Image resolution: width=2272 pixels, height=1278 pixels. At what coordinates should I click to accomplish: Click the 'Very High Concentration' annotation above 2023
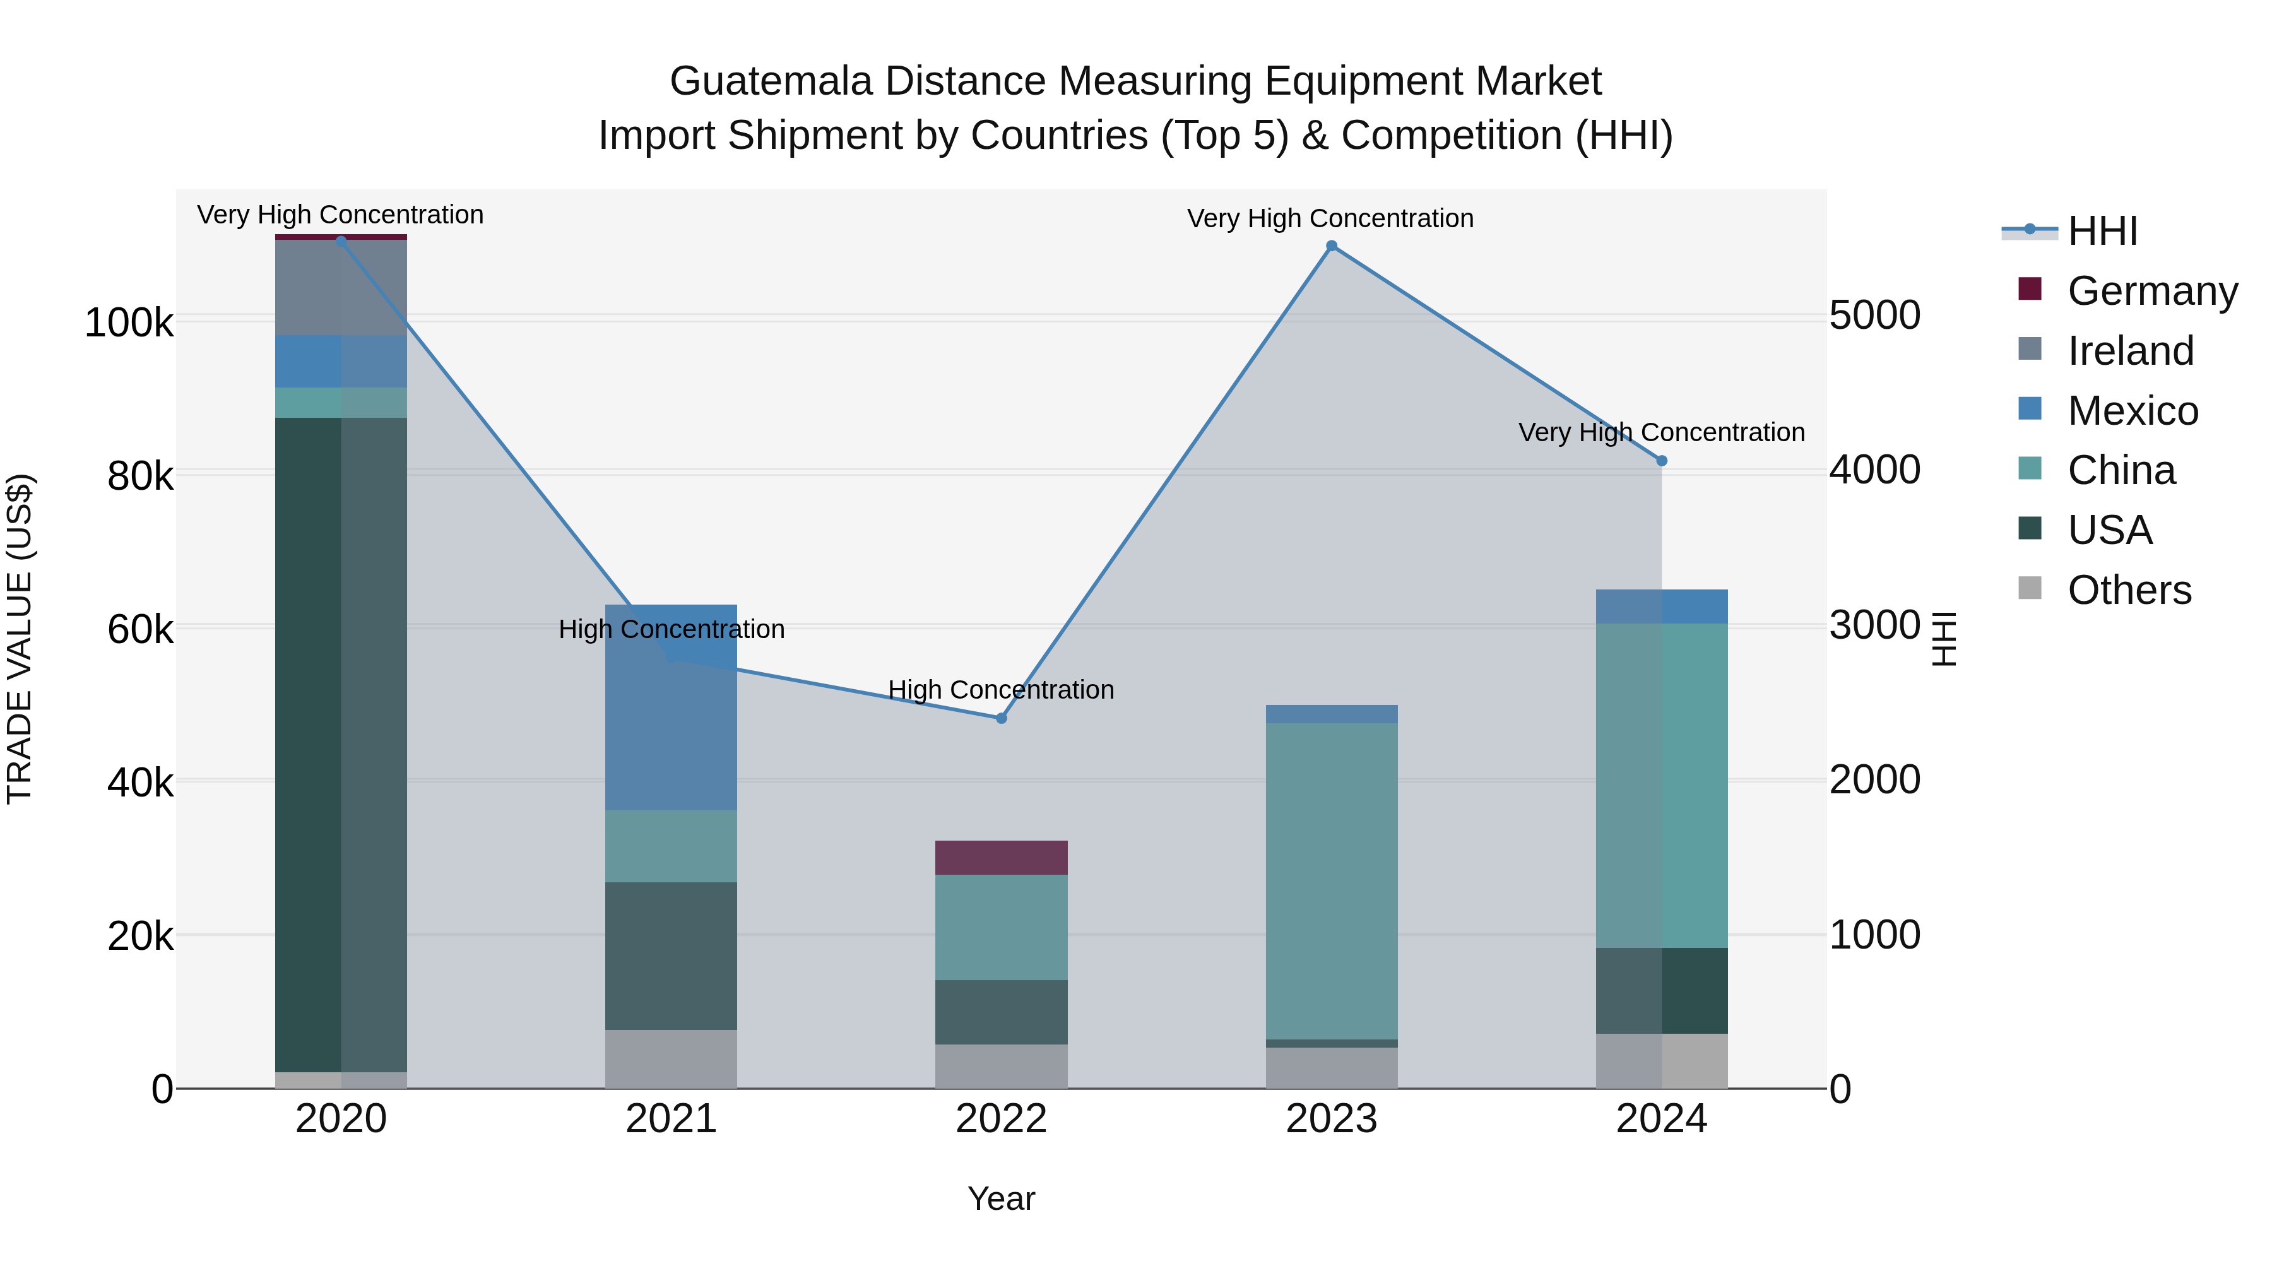1330,218
